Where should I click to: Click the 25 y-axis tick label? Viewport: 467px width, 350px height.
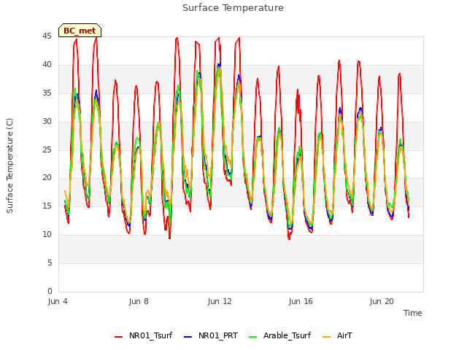click(x=47, y=149)
